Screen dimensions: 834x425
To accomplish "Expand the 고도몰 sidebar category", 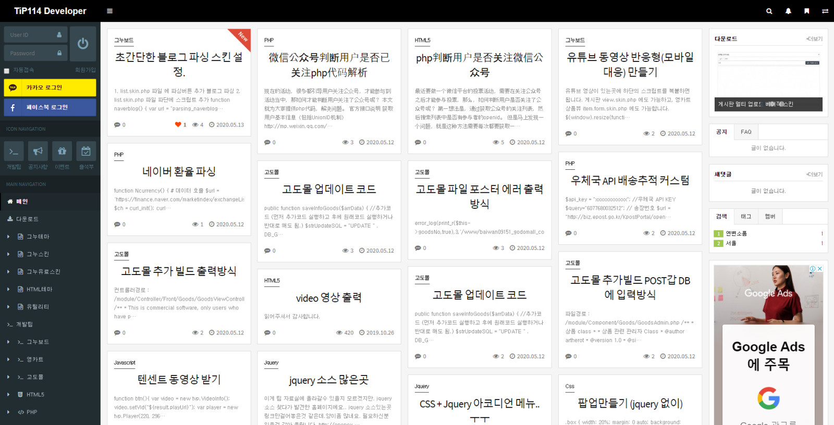I will pyautogui.click(x=8, y=377).
